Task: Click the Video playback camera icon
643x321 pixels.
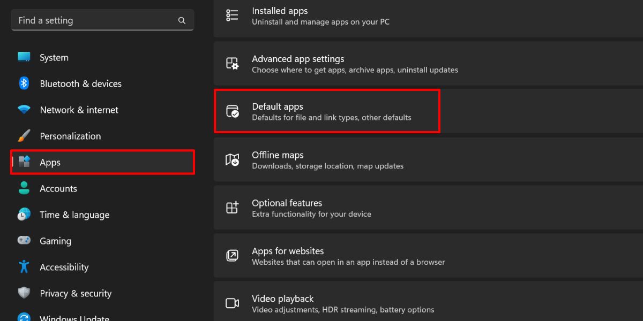Action: coord(232,303)
